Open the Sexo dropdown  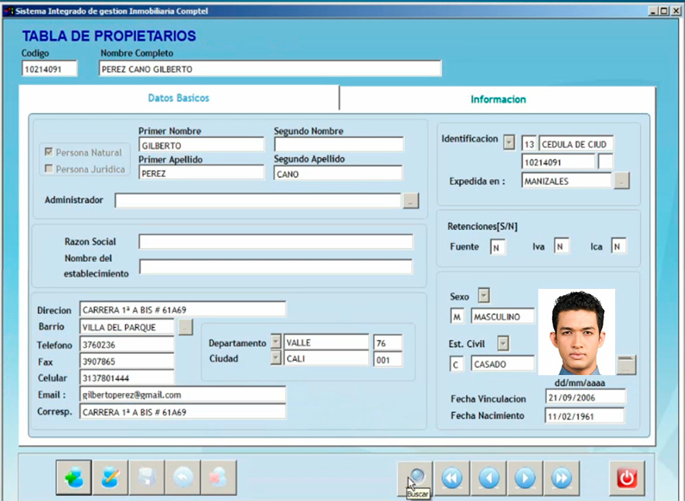pyautogui.click(x=484, y=296)
